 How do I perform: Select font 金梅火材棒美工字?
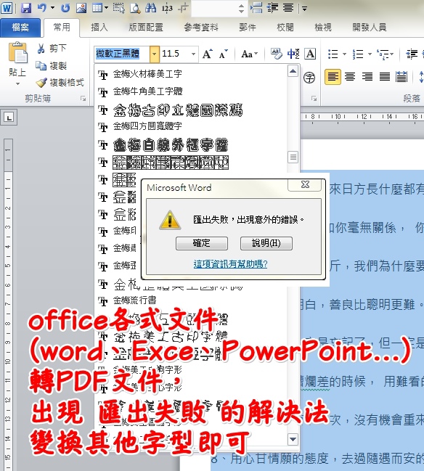coord(147,74)
